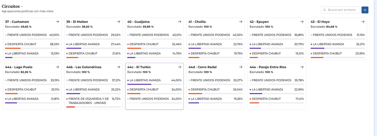Click the 44a - Lago Puelo title
The width and height of the screenshot is (377, 136).
(x=19, y=67)
